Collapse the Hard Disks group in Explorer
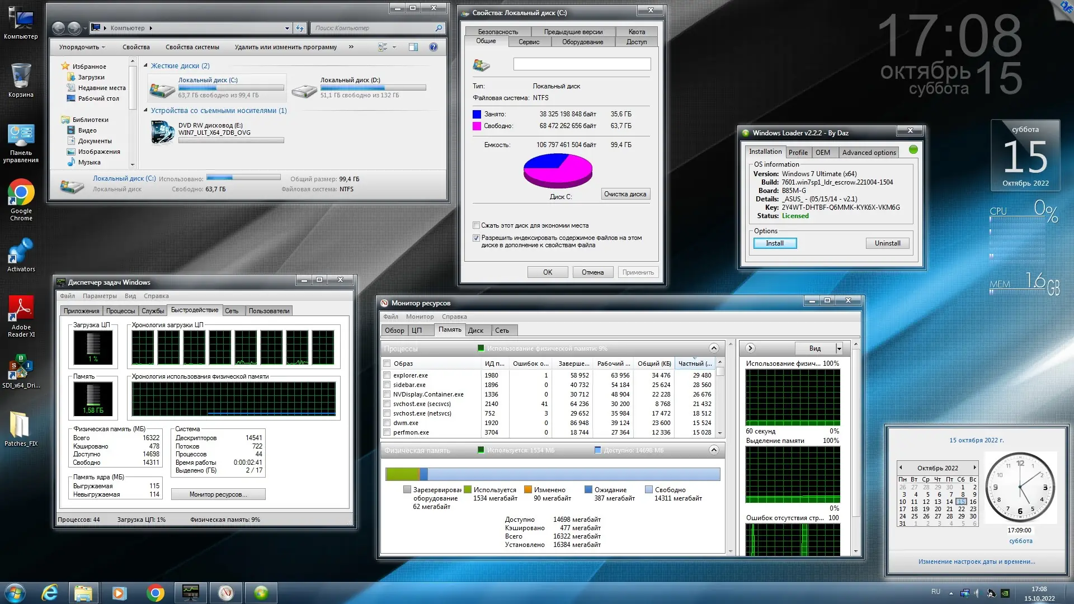 coord(145,65)
